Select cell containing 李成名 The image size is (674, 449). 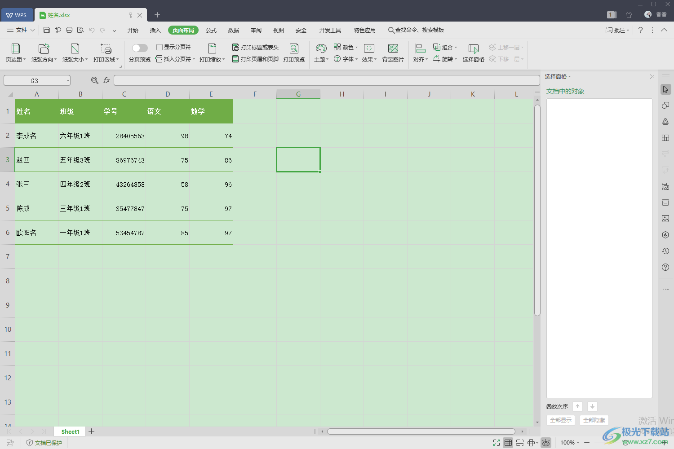click(37, 136)
